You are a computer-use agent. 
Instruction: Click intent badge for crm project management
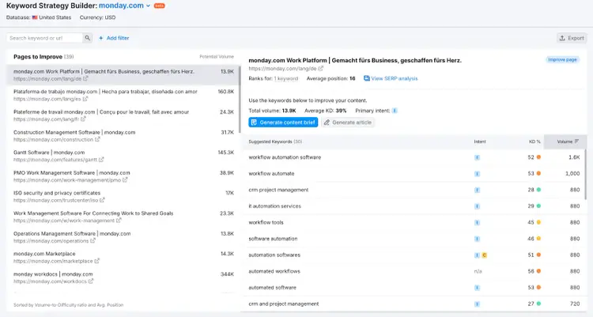477,190
